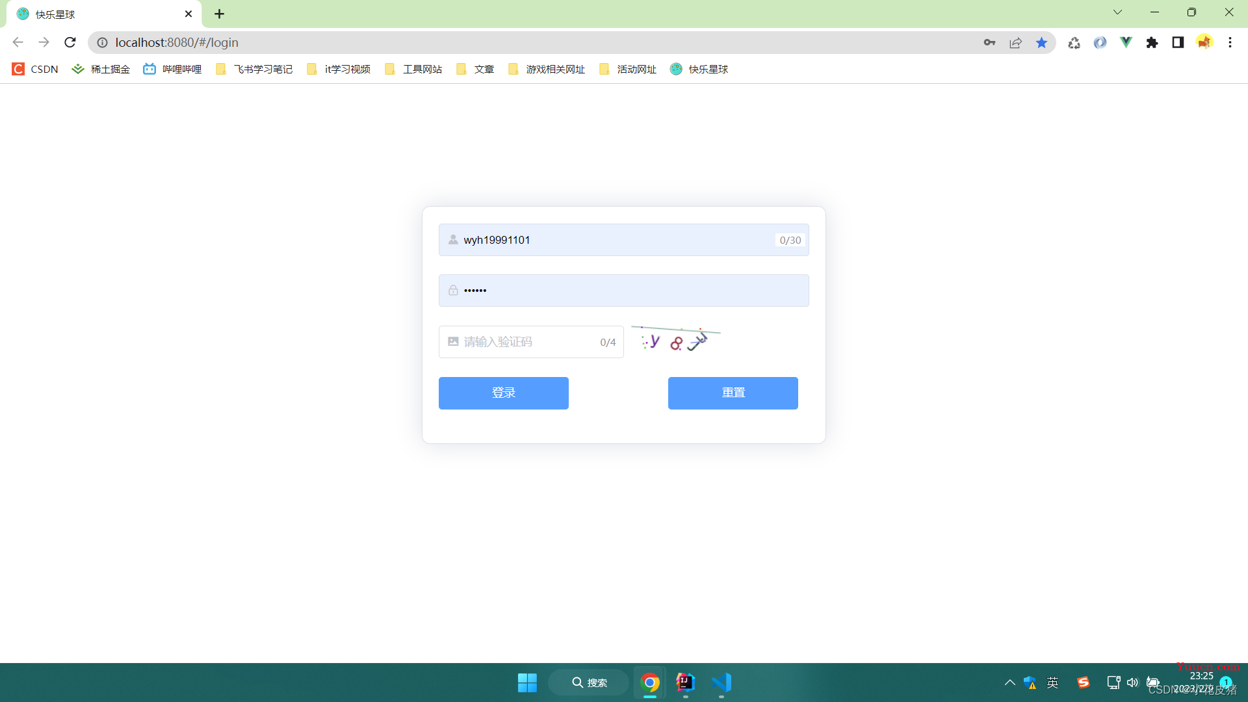Open the Chrome profile avatar
The image size is (1248, 702).
tap(1204, 42)
